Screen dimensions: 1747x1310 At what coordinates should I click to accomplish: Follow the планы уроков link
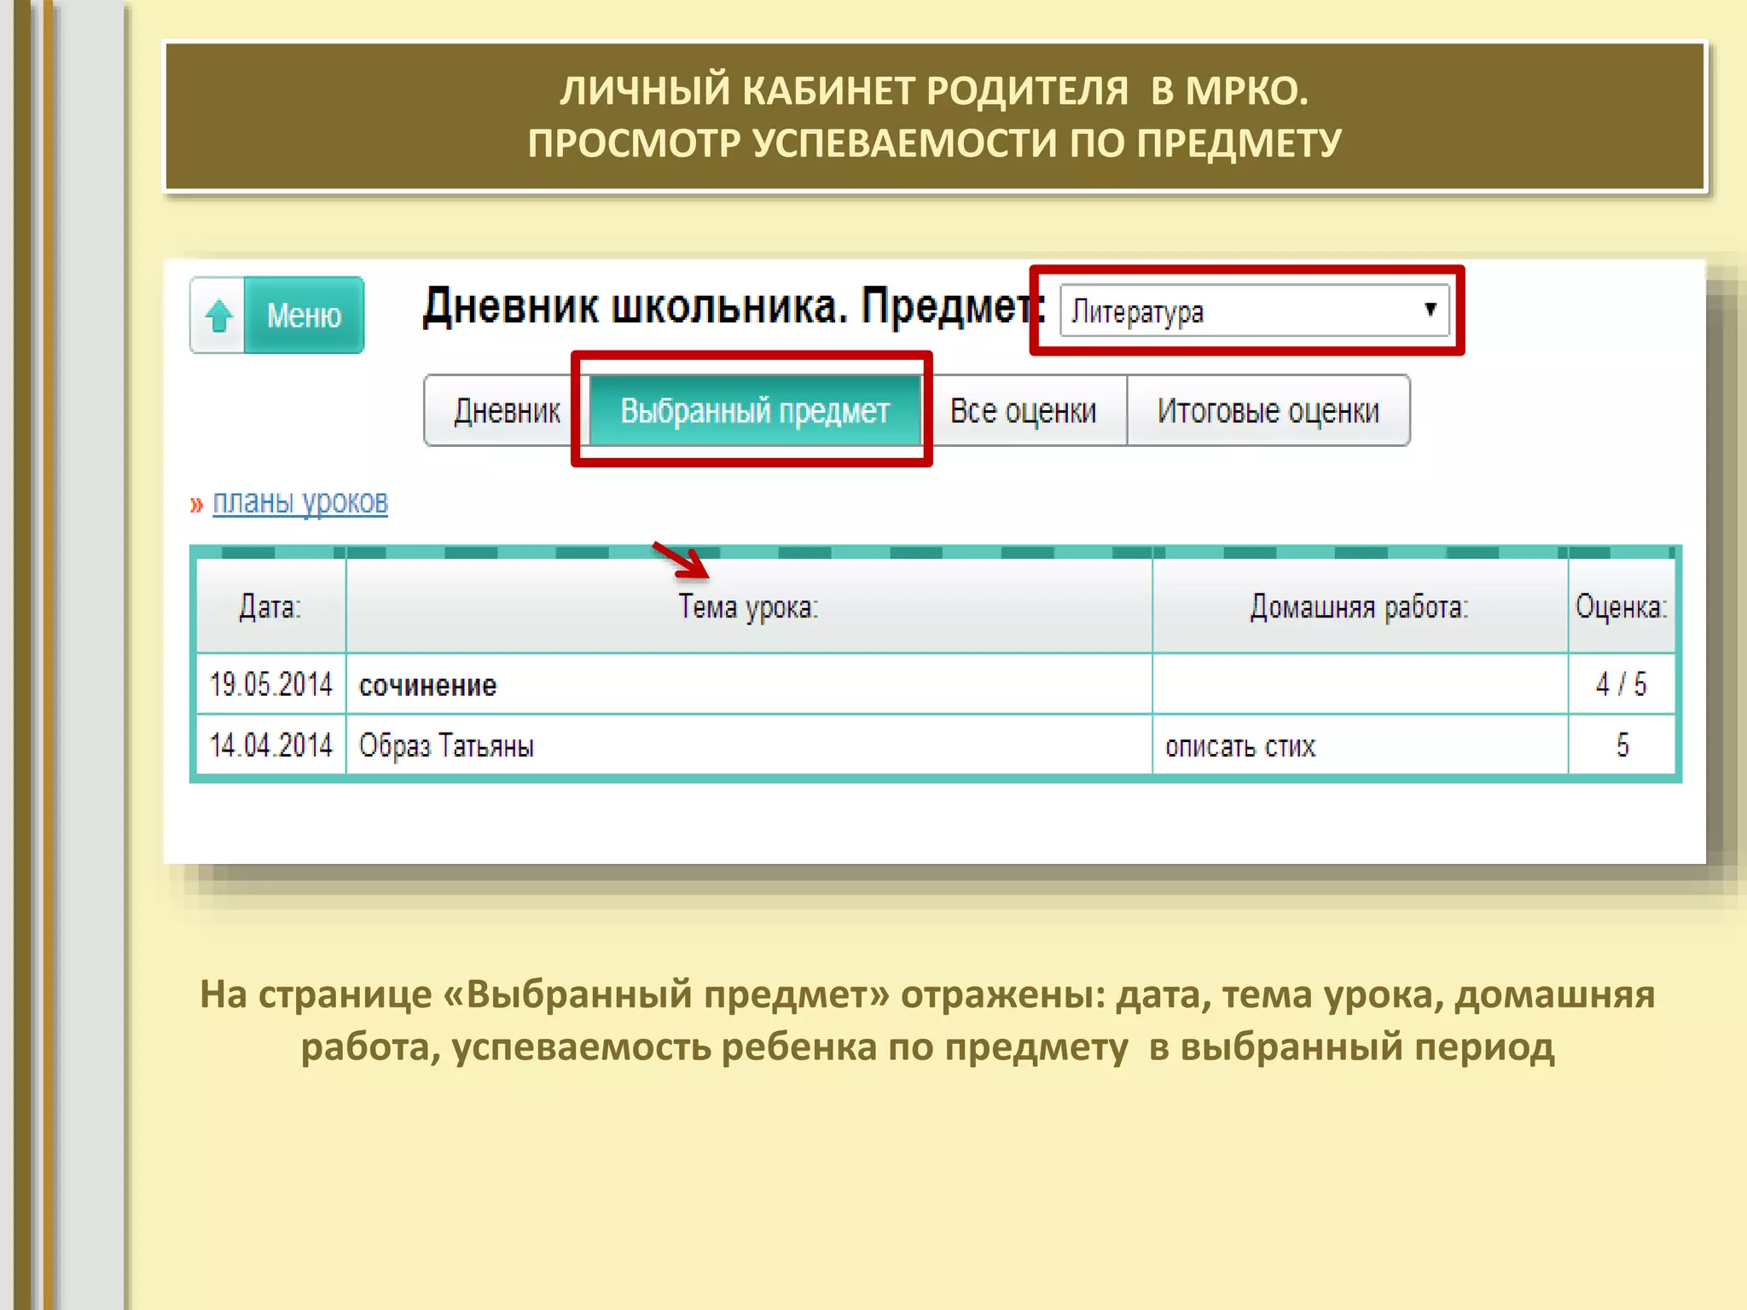coord(300,502)
